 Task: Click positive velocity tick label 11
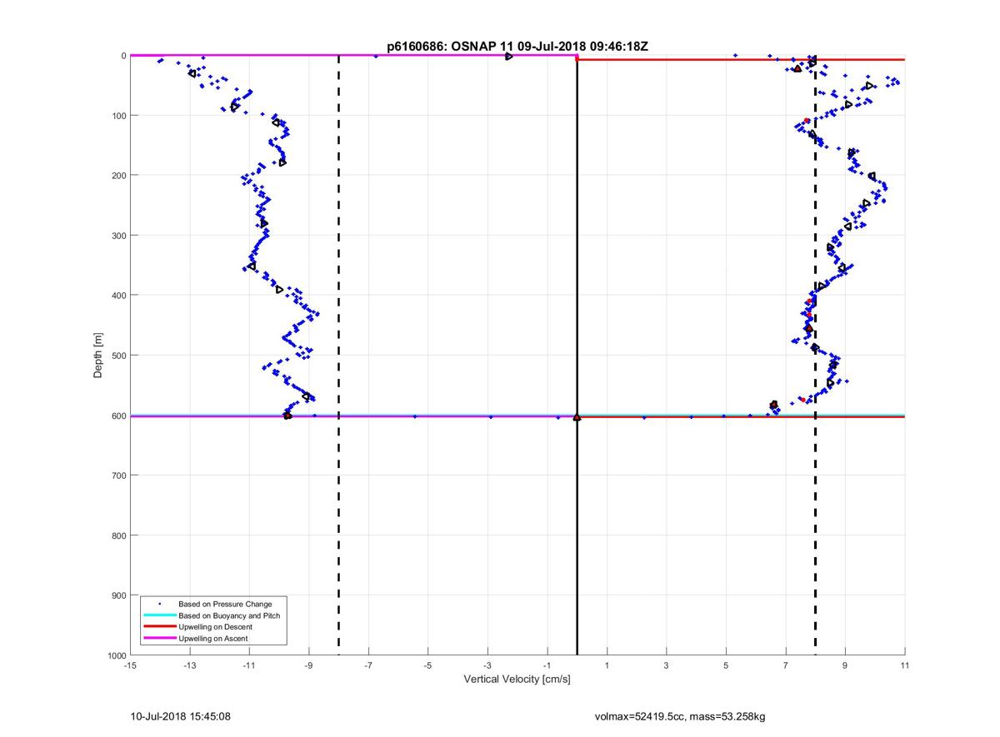(905, 665)
